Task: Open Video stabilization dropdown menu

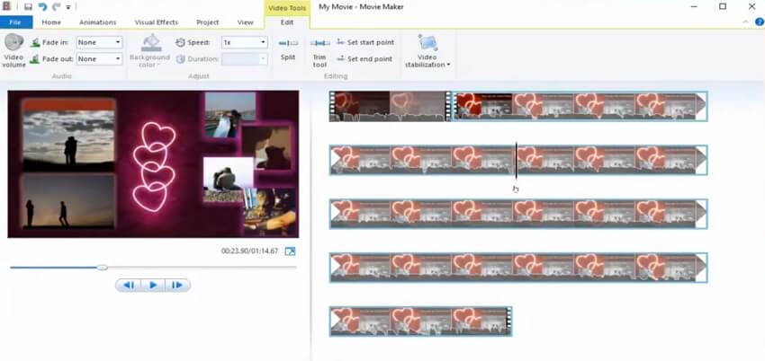Action: coord(427,51)
